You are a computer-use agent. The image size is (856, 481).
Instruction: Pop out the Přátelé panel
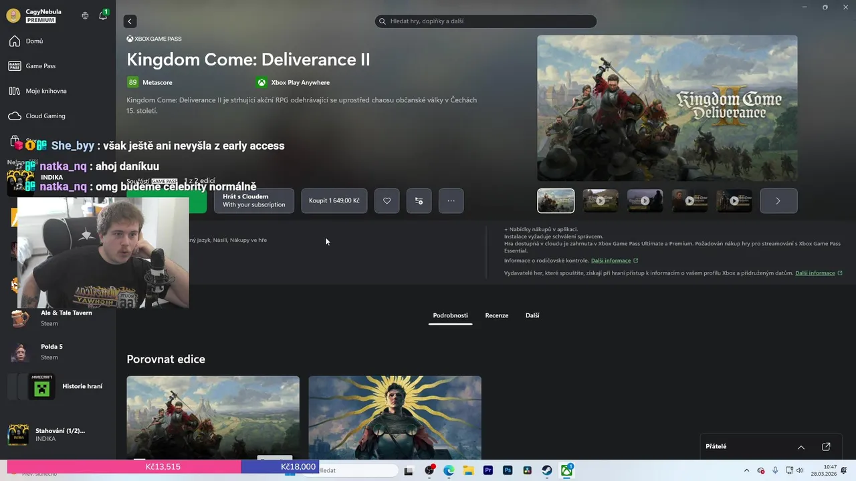[x=826, y=447]
